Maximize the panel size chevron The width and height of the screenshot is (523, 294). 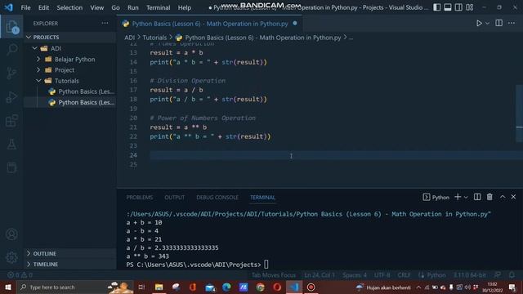(503, 197)
